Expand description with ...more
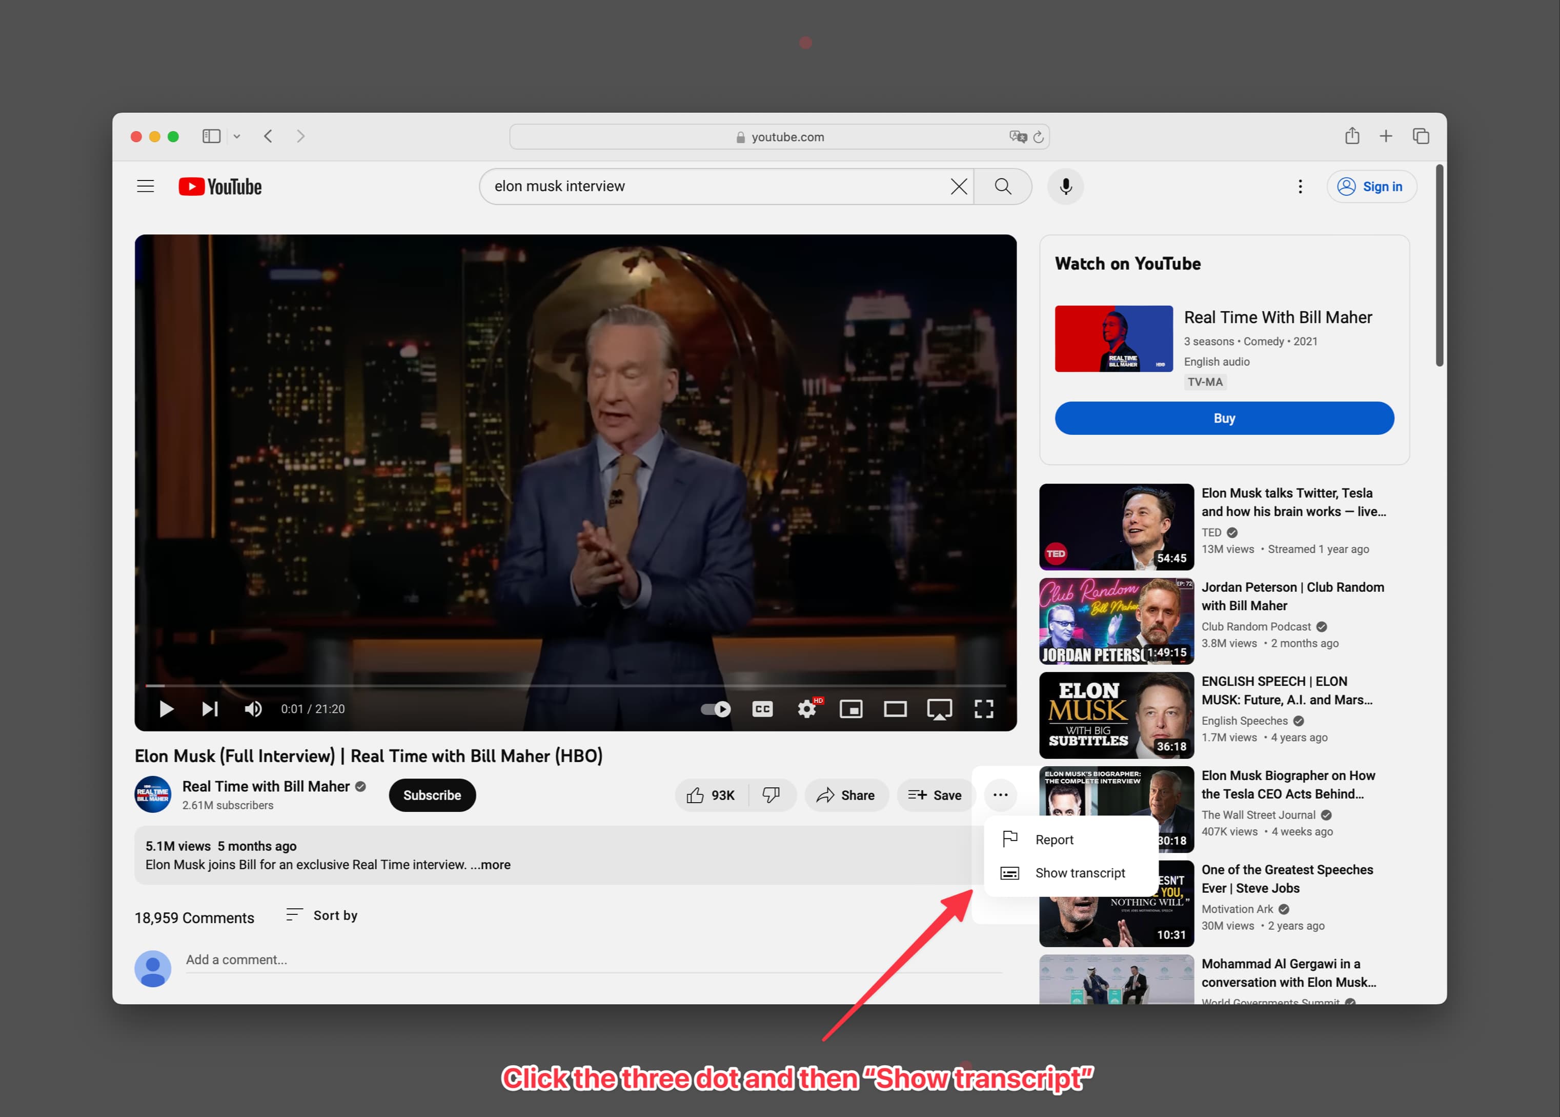The height and width of the screenshot is (1117, 1560). tap(490, 865)
